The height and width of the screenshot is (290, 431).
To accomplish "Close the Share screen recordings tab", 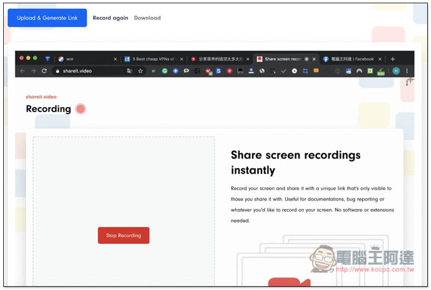I will point(314,59).
